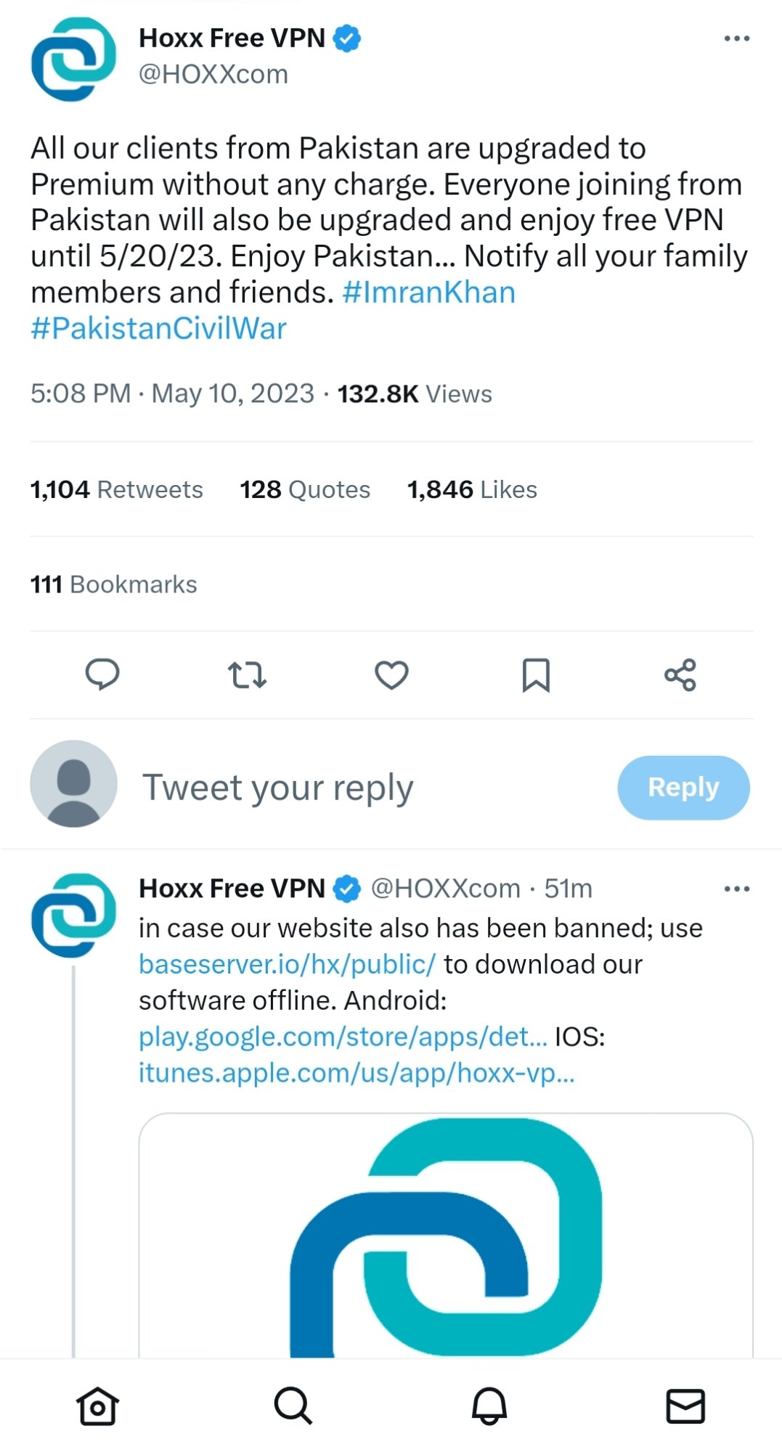Open Messages with the envelope icon
Image resolution: width=782 pixels, height=1452 pixels.
click(685, 1406)
